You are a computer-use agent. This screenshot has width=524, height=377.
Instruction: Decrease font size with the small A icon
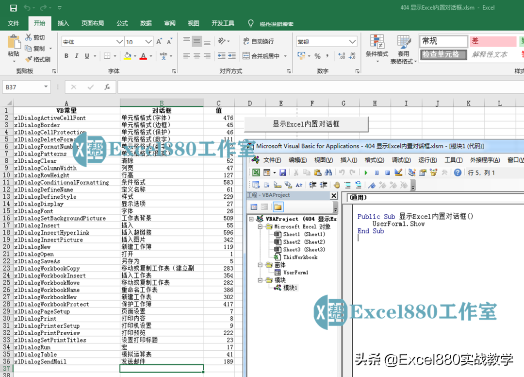169,41
